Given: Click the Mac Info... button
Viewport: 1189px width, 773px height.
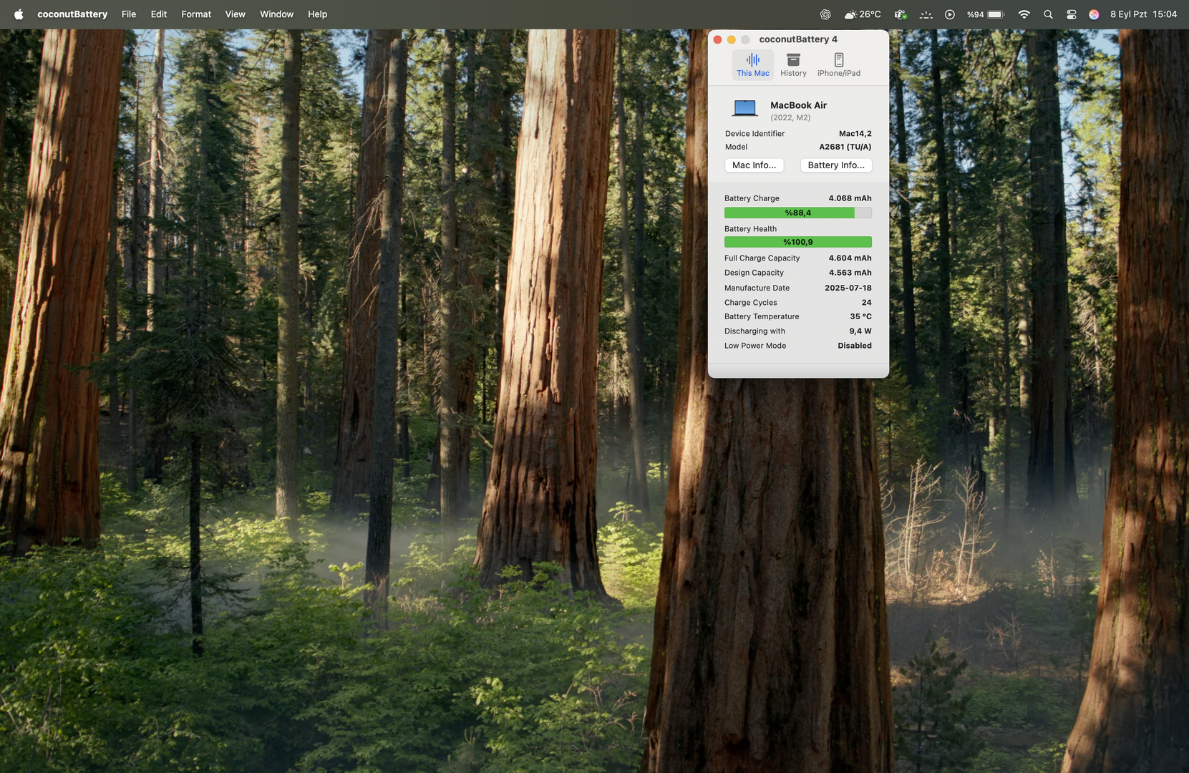Looking at the screenshot, I should click(754, 165).
